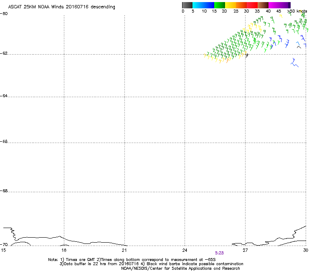Click the yellow 20-25 knots color band
309x271 pixels.
click(230, 5)
